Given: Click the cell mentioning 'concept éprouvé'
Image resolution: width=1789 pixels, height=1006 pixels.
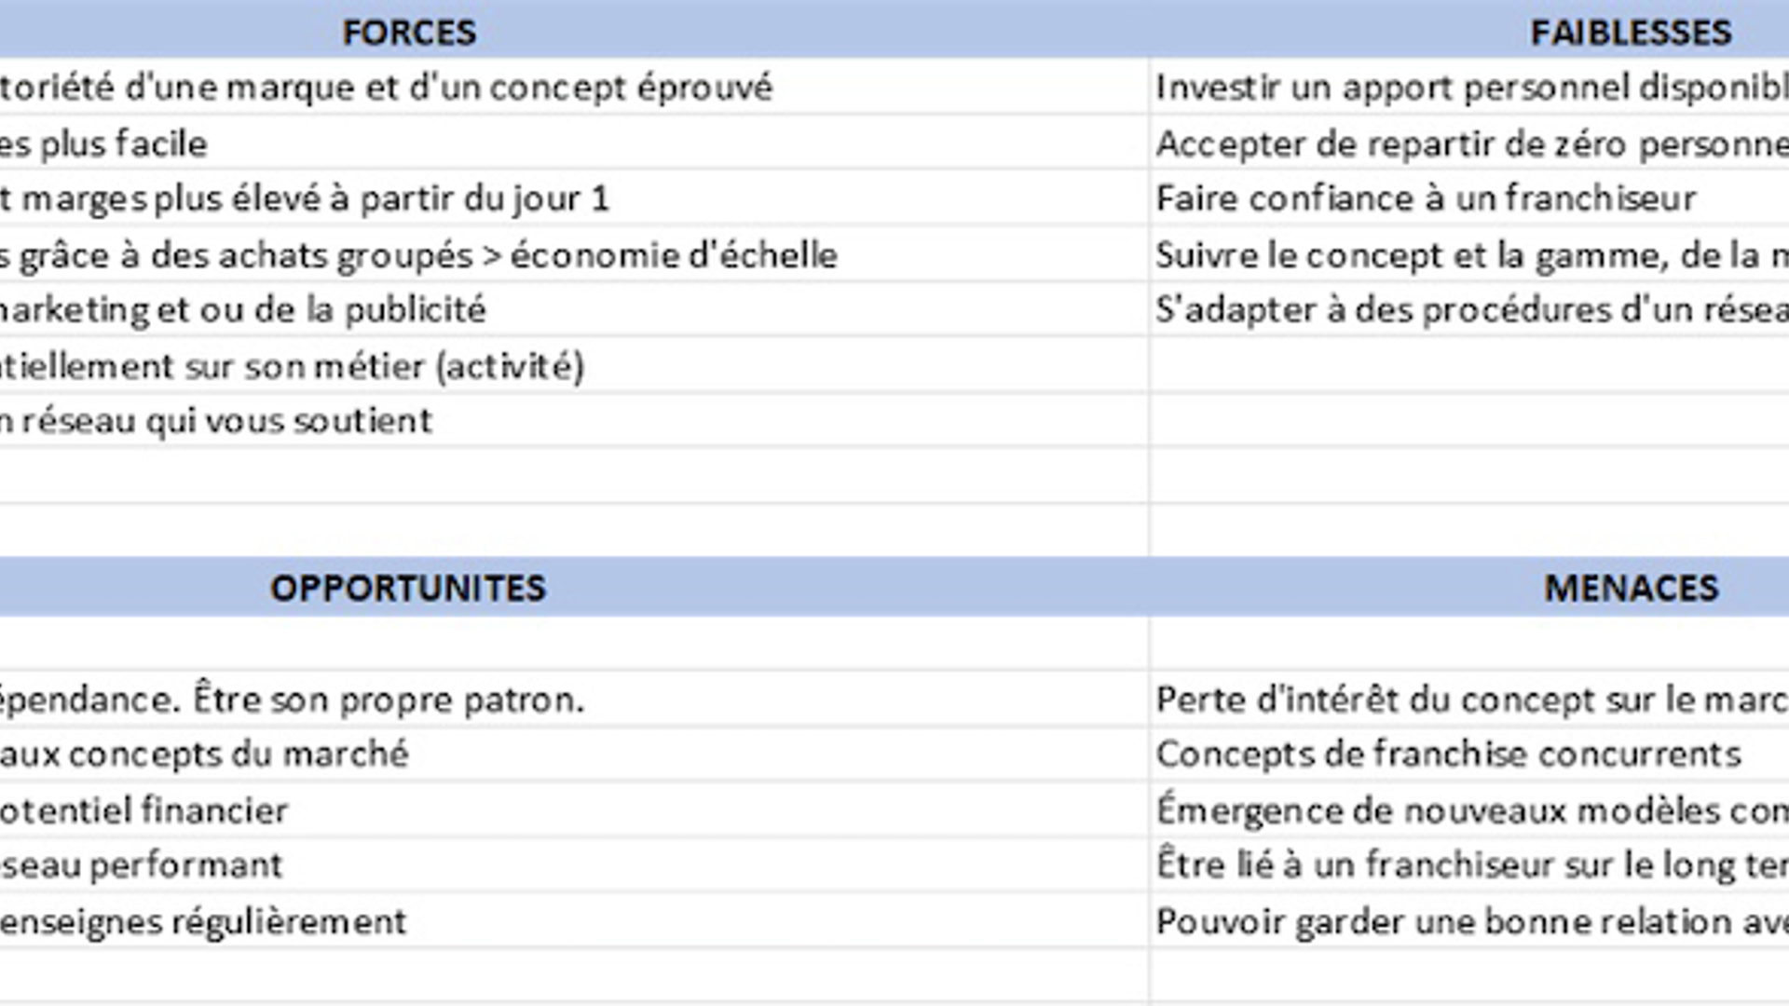Looking at the screenshot, I should point(573,87).
